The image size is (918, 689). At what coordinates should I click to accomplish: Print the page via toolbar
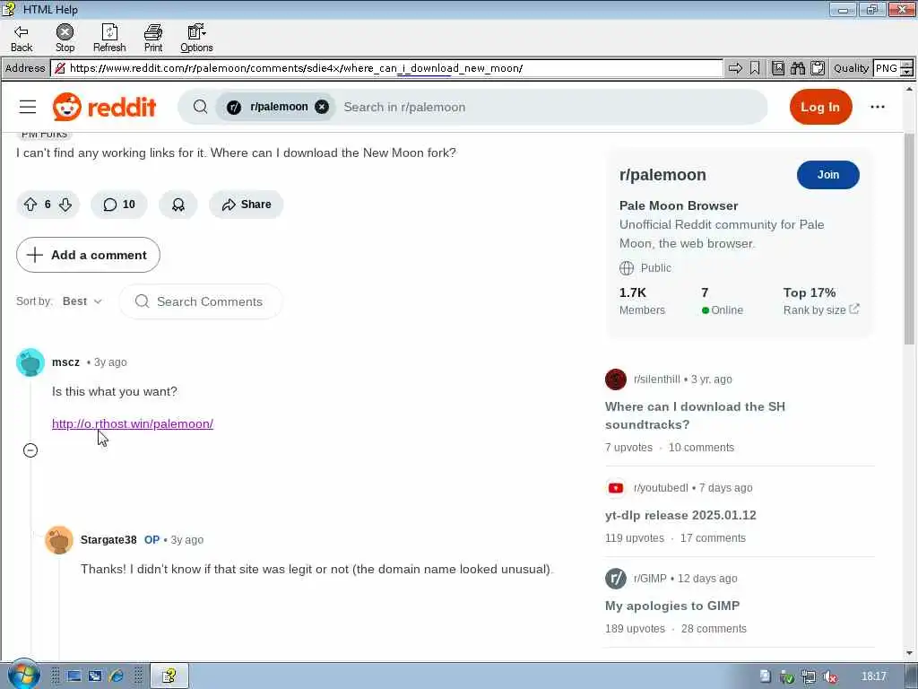[153, 39]
